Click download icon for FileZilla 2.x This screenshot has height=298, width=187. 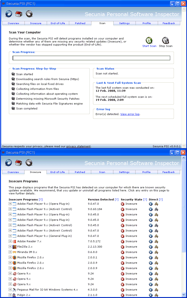point(151,247)
